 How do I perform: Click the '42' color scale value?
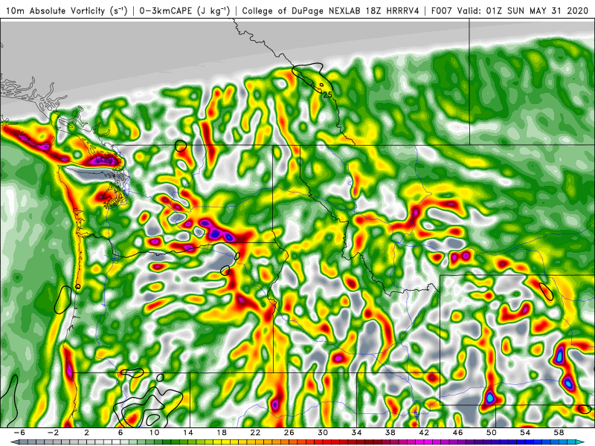pos(424,433)
